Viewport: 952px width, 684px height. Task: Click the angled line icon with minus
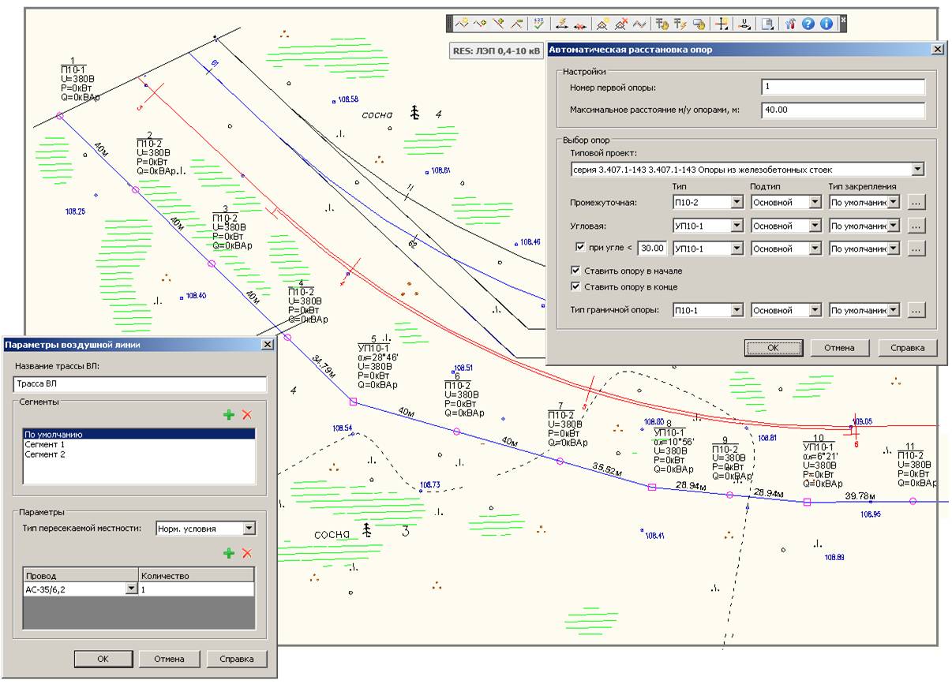pos(517,24)
